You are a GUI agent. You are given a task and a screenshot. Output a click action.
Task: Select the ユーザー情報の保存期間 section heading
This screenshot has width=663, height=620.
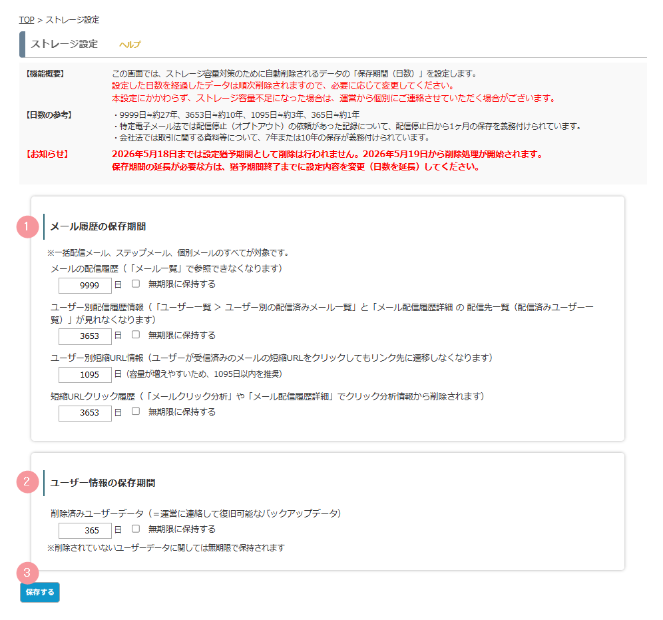pyautogui.click(x=103, y=482)
